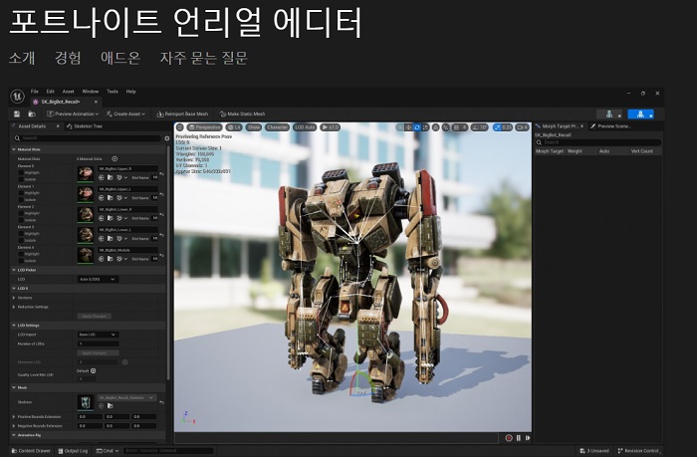Click the viewport hamburger options icon

(x=180, y=127)
